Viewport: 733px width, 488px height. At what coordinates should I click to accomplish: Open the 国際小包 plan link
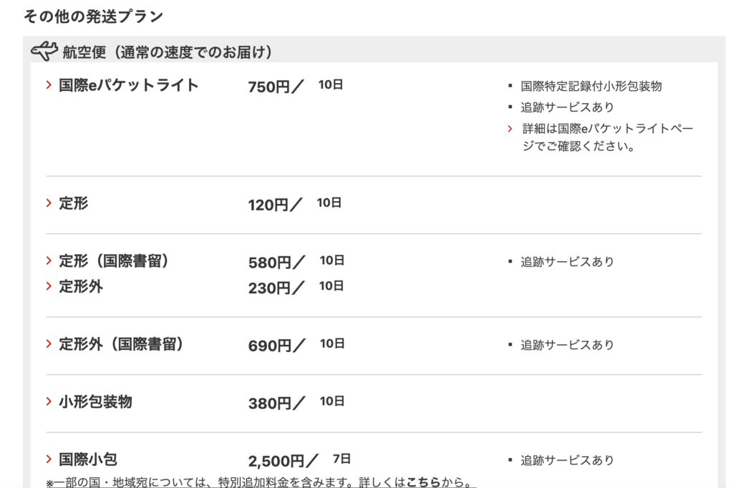88,459
